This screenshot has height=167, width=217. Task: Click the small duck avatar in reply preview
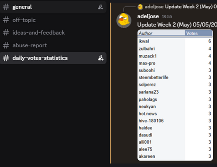pos(140,7)
